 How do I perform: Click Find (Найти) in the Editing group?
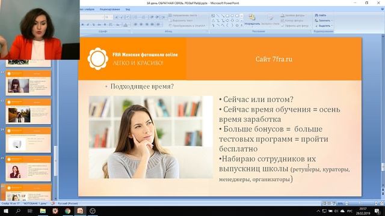pyautogui.click(x=321, y=15)
